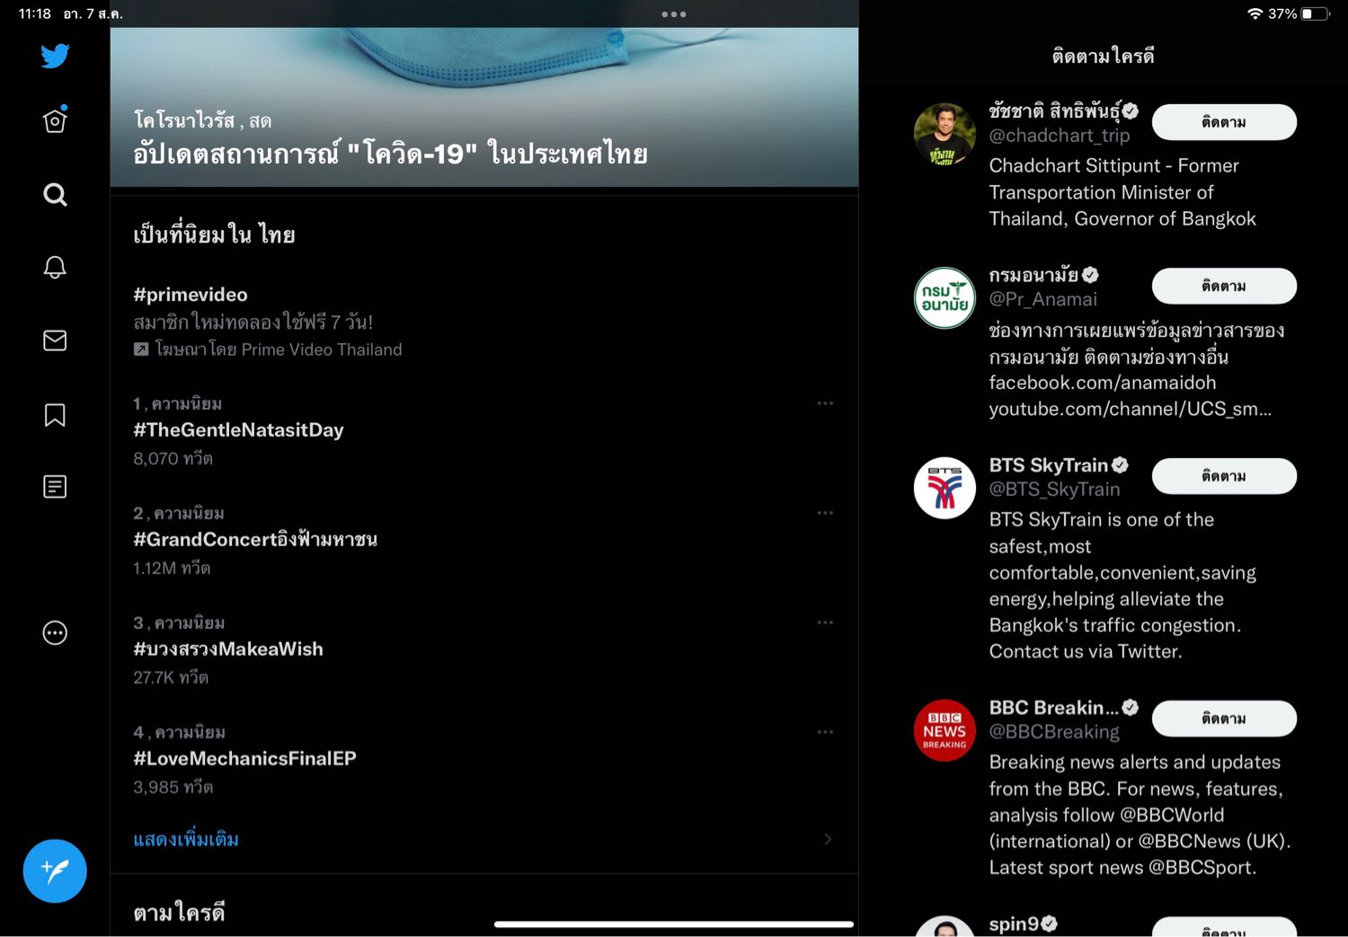
Task: Open the Bookmarks icon
Action: 55,414
